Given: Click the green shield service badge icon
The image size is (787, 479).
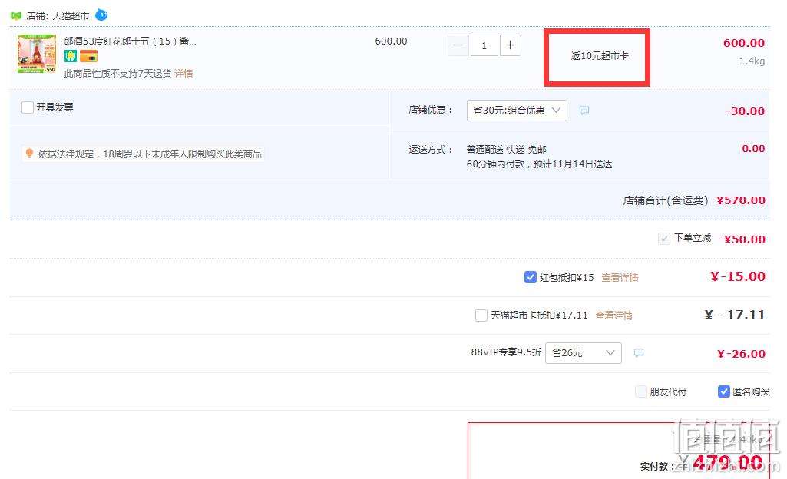Looking at the screenshot, I should 71,56.
